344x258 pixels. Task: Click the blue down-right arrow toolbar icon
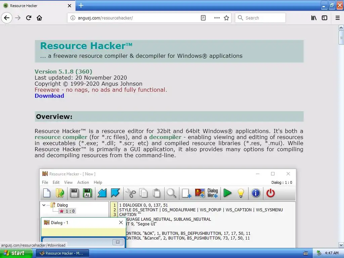pyautogui.click(x=115, y=193)
